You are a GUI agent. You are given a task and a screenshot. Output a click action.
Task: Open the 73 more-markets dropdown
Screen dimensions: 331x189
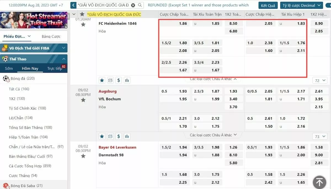320,136
